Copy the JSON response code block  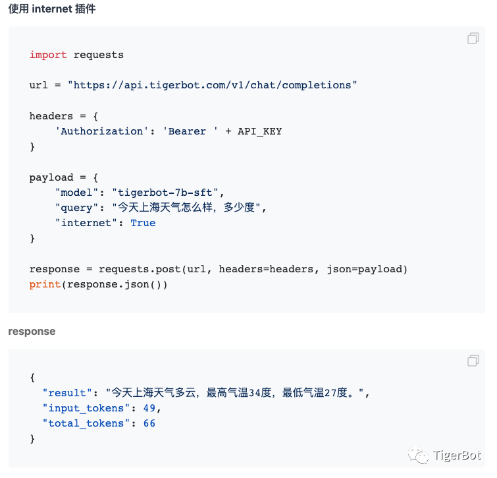(x=473, y=360)
